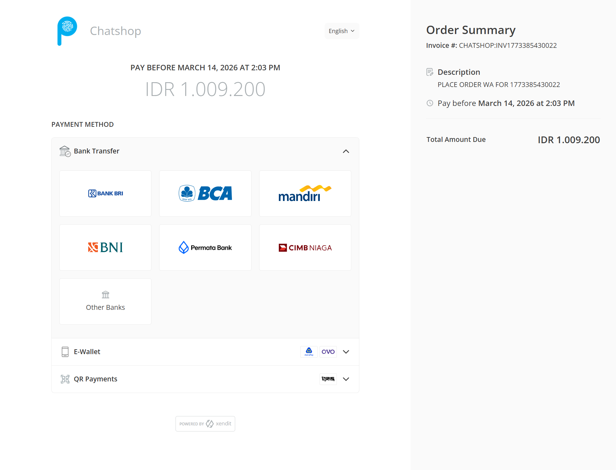The image size is (616, 470).
Task: Expand QR Payments section chevron
Action: [x=346, y=379]
